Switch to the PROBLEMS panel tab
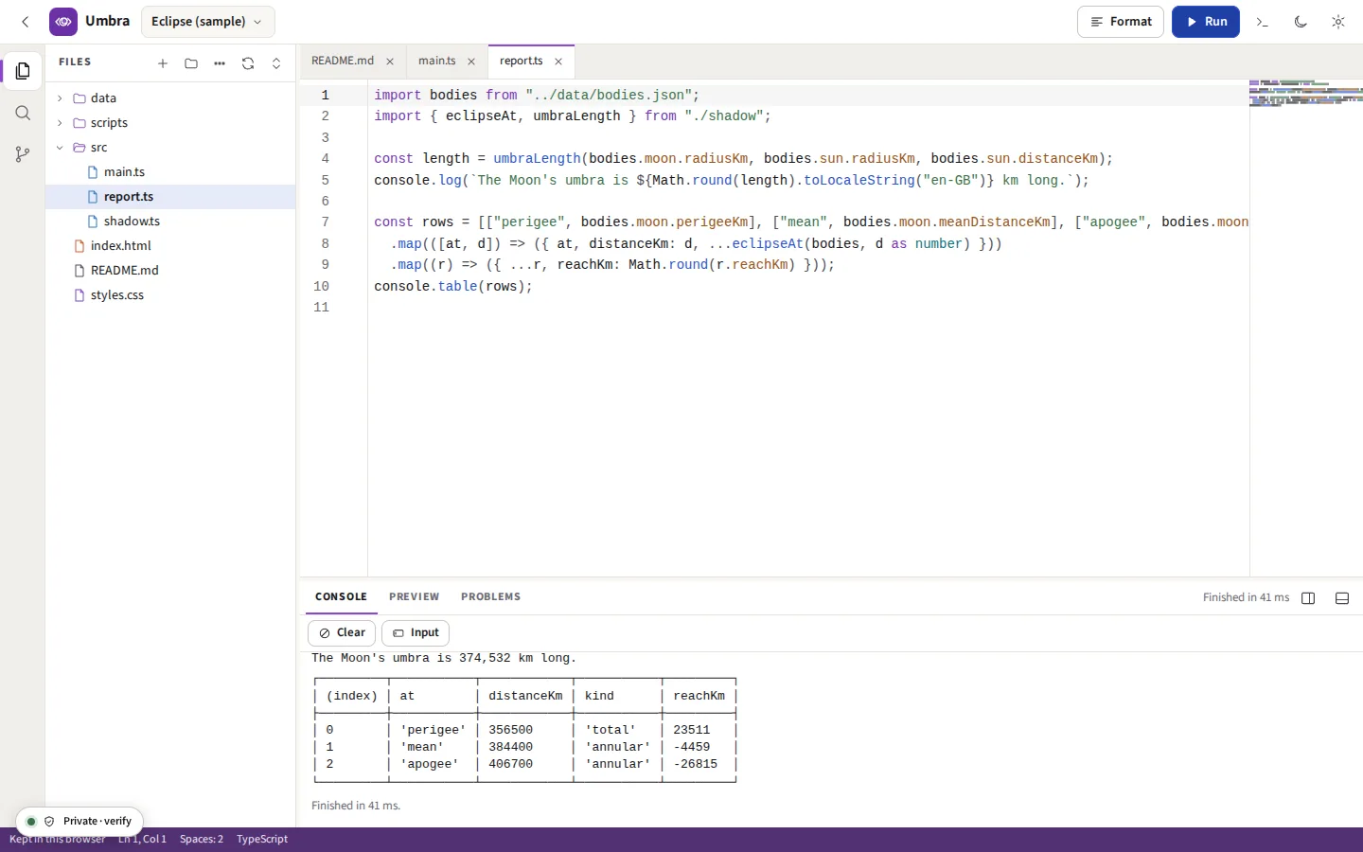Screen dimensions: 1363x852 [x=491, y=597]
